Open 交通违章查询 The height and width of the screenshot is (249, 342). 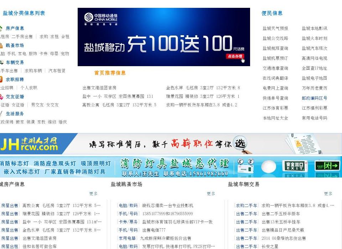click(x=275, y=68)
